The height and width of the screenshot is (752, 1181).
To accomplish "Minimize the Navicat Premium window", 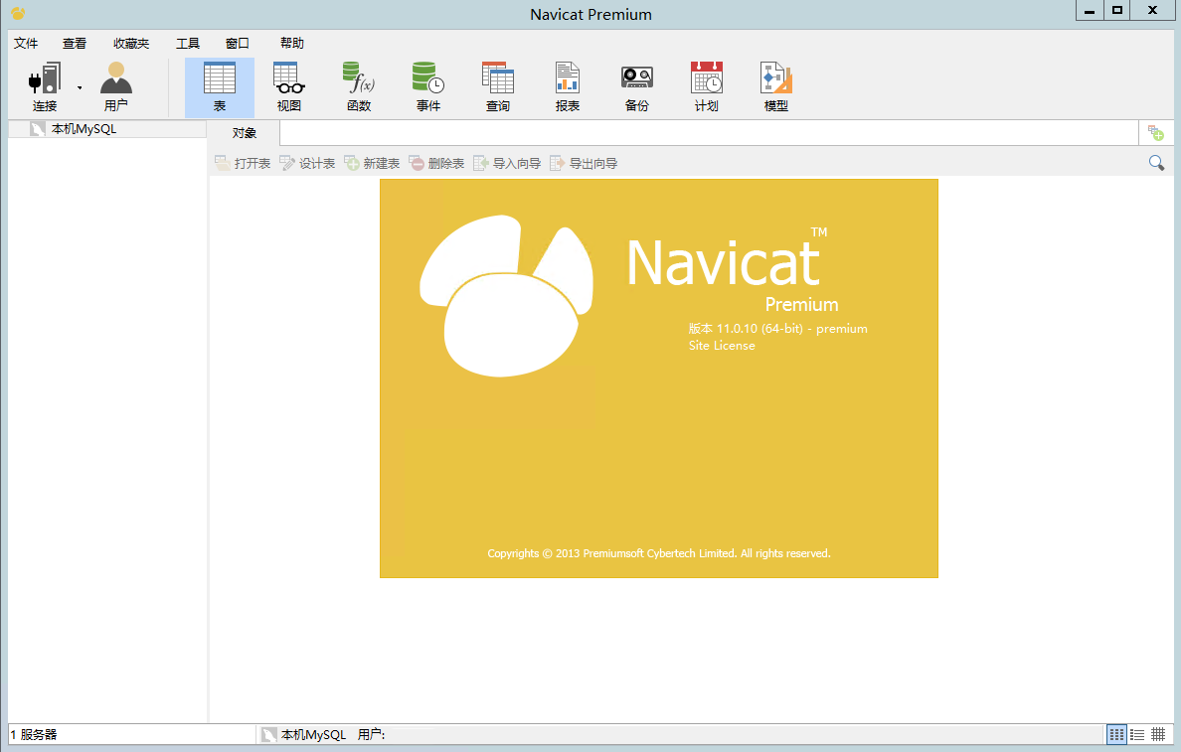I will point(1090,11).
